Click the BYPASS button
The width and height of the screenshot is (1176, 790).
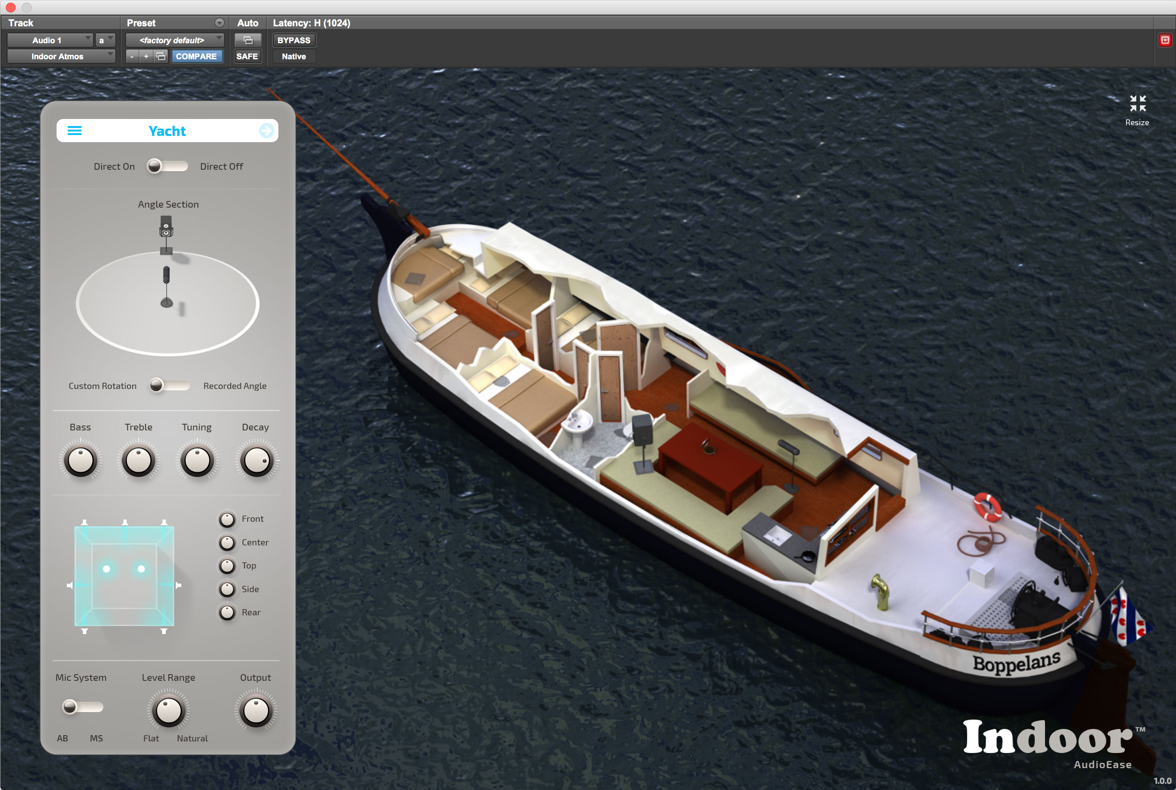tap(294, 40)
